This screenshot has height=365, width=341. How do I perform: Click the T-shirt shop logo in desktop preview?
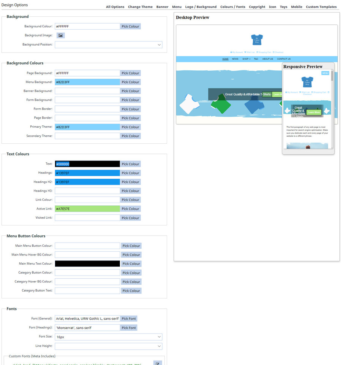pyautogui.click(x=257, y=40)
